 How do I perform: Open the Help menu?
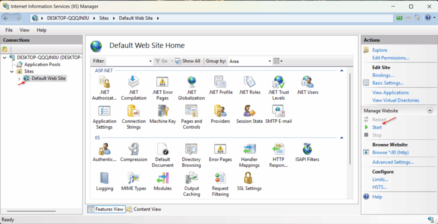(41, 30)
